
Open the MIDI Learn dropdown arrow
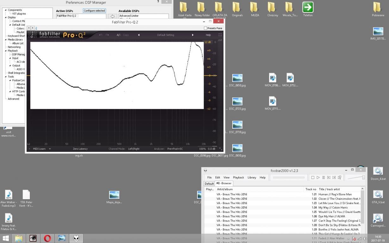pyautogui.click(x=50, y=149)
